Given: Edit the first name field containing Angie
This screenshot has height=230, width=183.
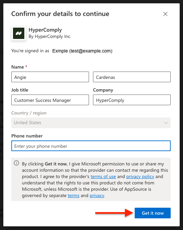Looking at the screenshot, I should (50, 77).
